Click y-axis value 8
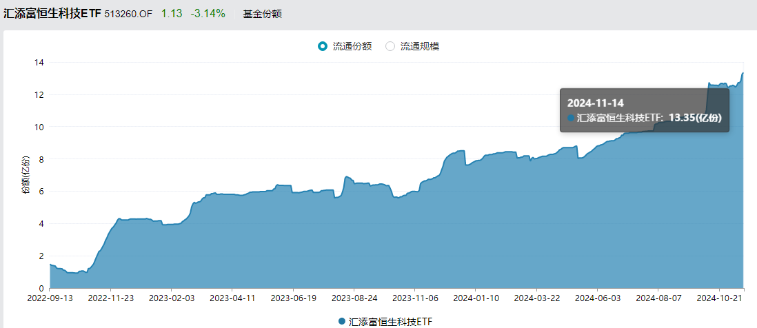This screenshot has height=328, width=757. pyautogui.click(x=41, y=159)
